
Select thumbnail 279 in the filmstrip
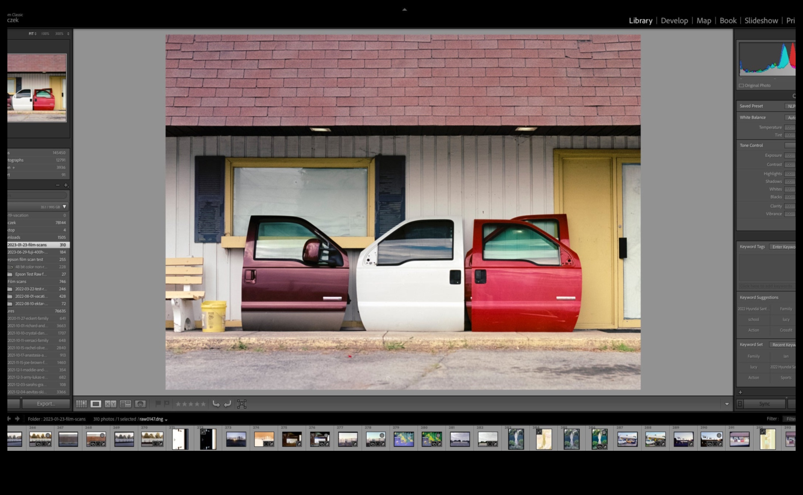point(403,439)
